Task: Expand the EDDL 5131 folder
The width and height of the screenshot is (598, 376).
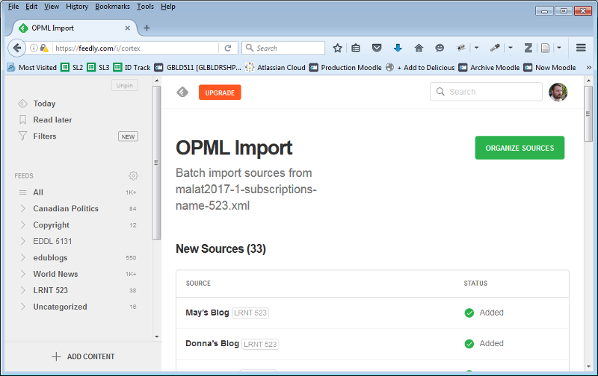Action: [23, 241]
